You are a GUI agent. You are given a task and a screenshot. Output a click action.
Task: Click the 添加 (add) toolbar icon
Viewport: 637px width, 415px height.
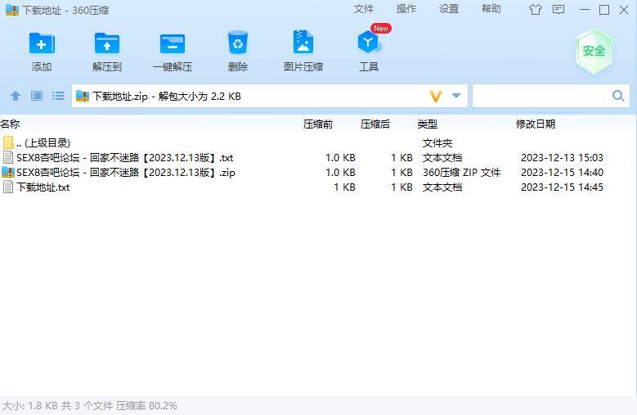[42, 43]
